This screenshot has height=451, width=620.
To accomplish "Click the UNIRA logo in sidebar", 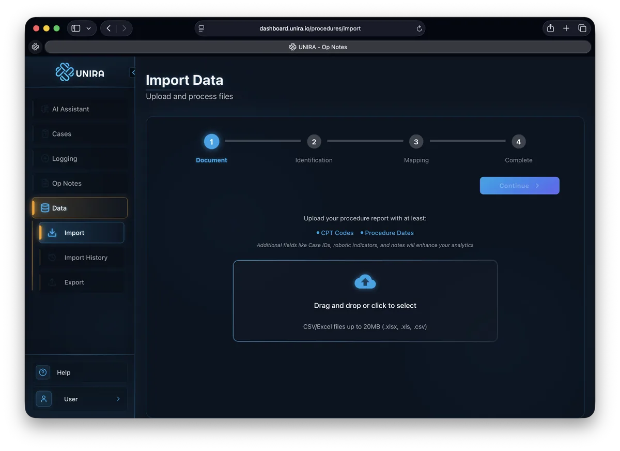I will 80,72.
